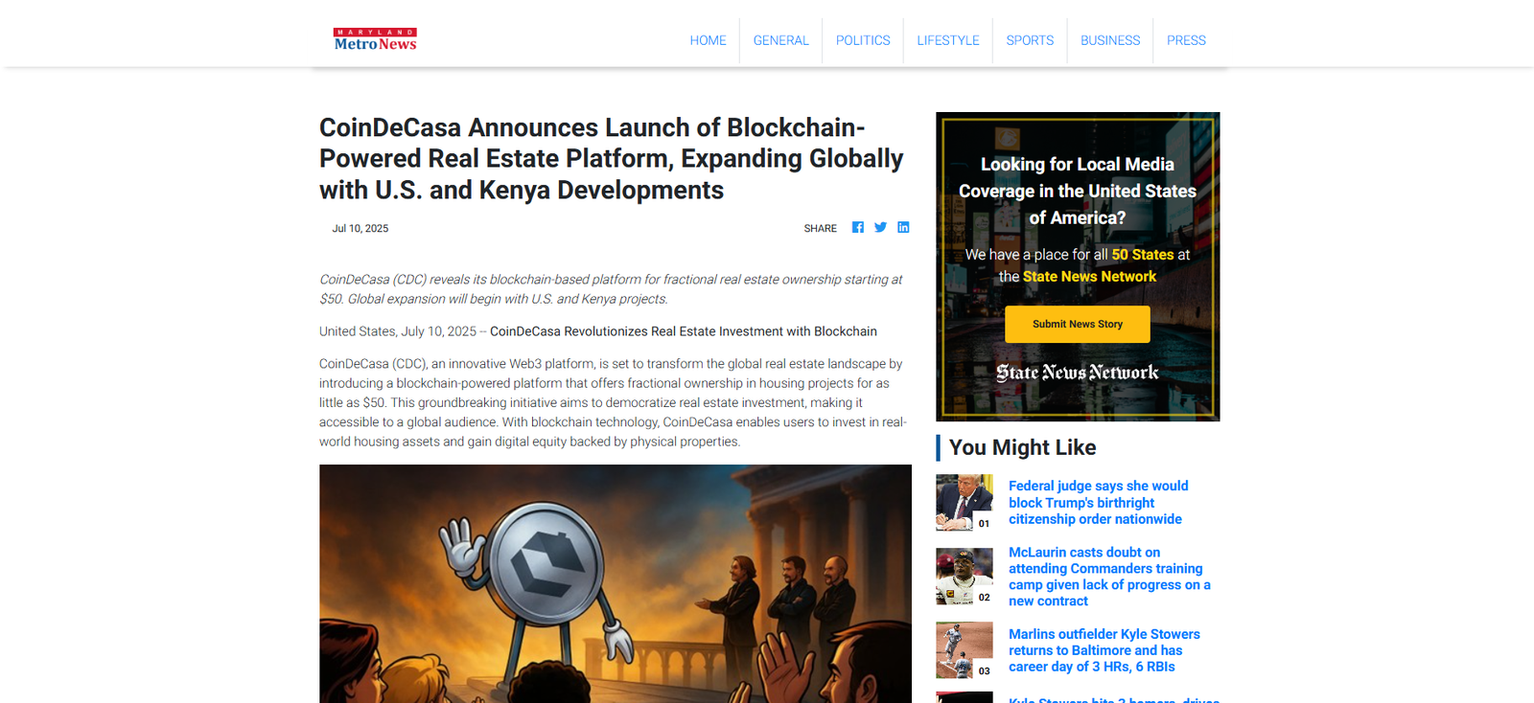
Task: Open the SPORTS section
Action: pos(1030,40)
